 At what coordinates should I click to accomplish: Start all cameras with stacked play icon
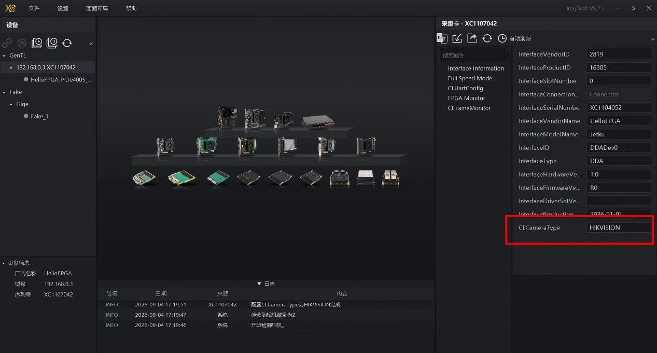[x=37, y=43]
